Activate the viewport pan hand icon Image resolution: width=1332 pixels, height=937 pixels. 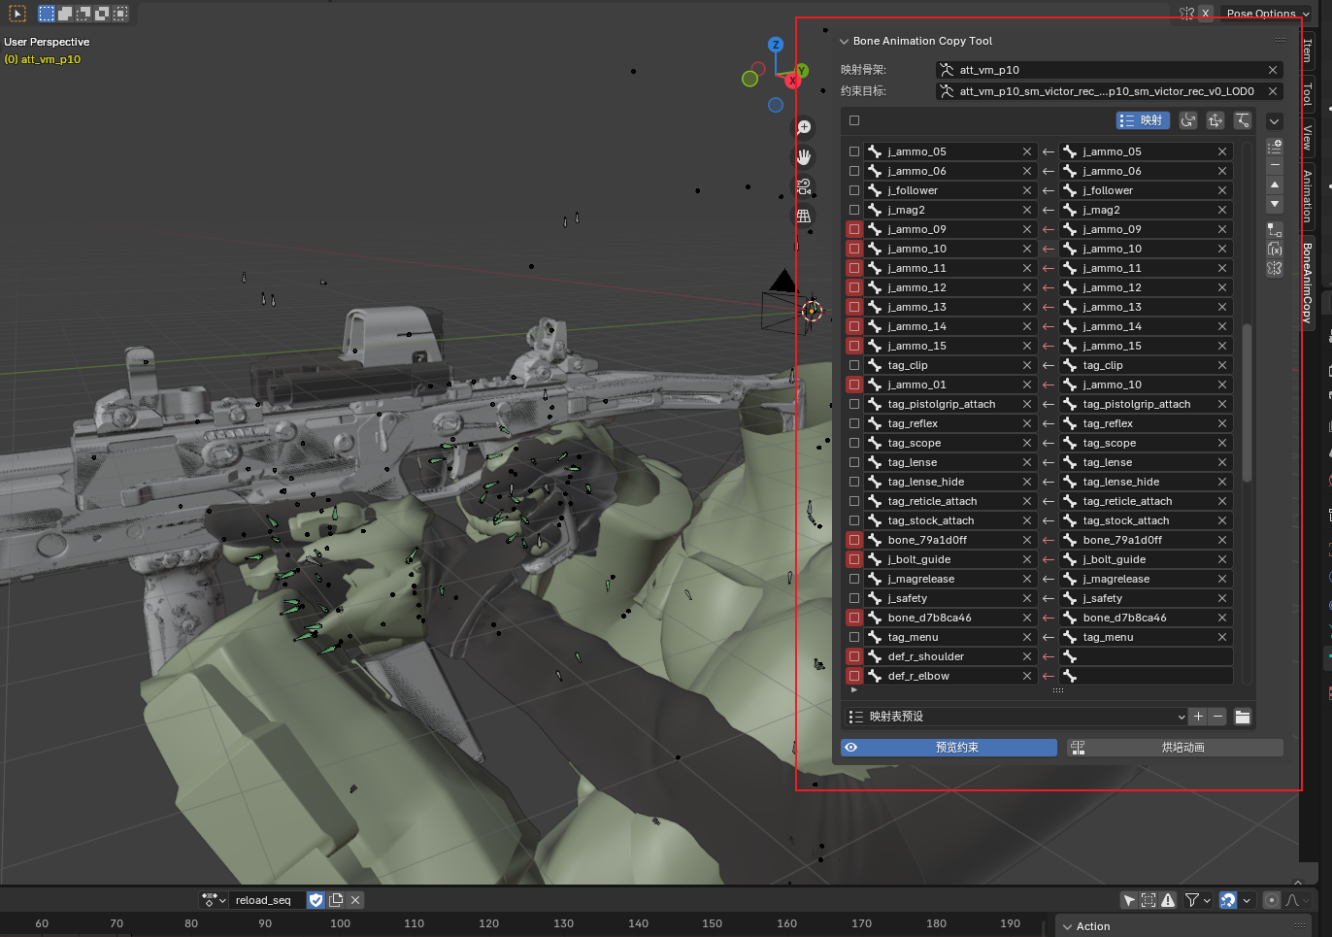[804, 156]
